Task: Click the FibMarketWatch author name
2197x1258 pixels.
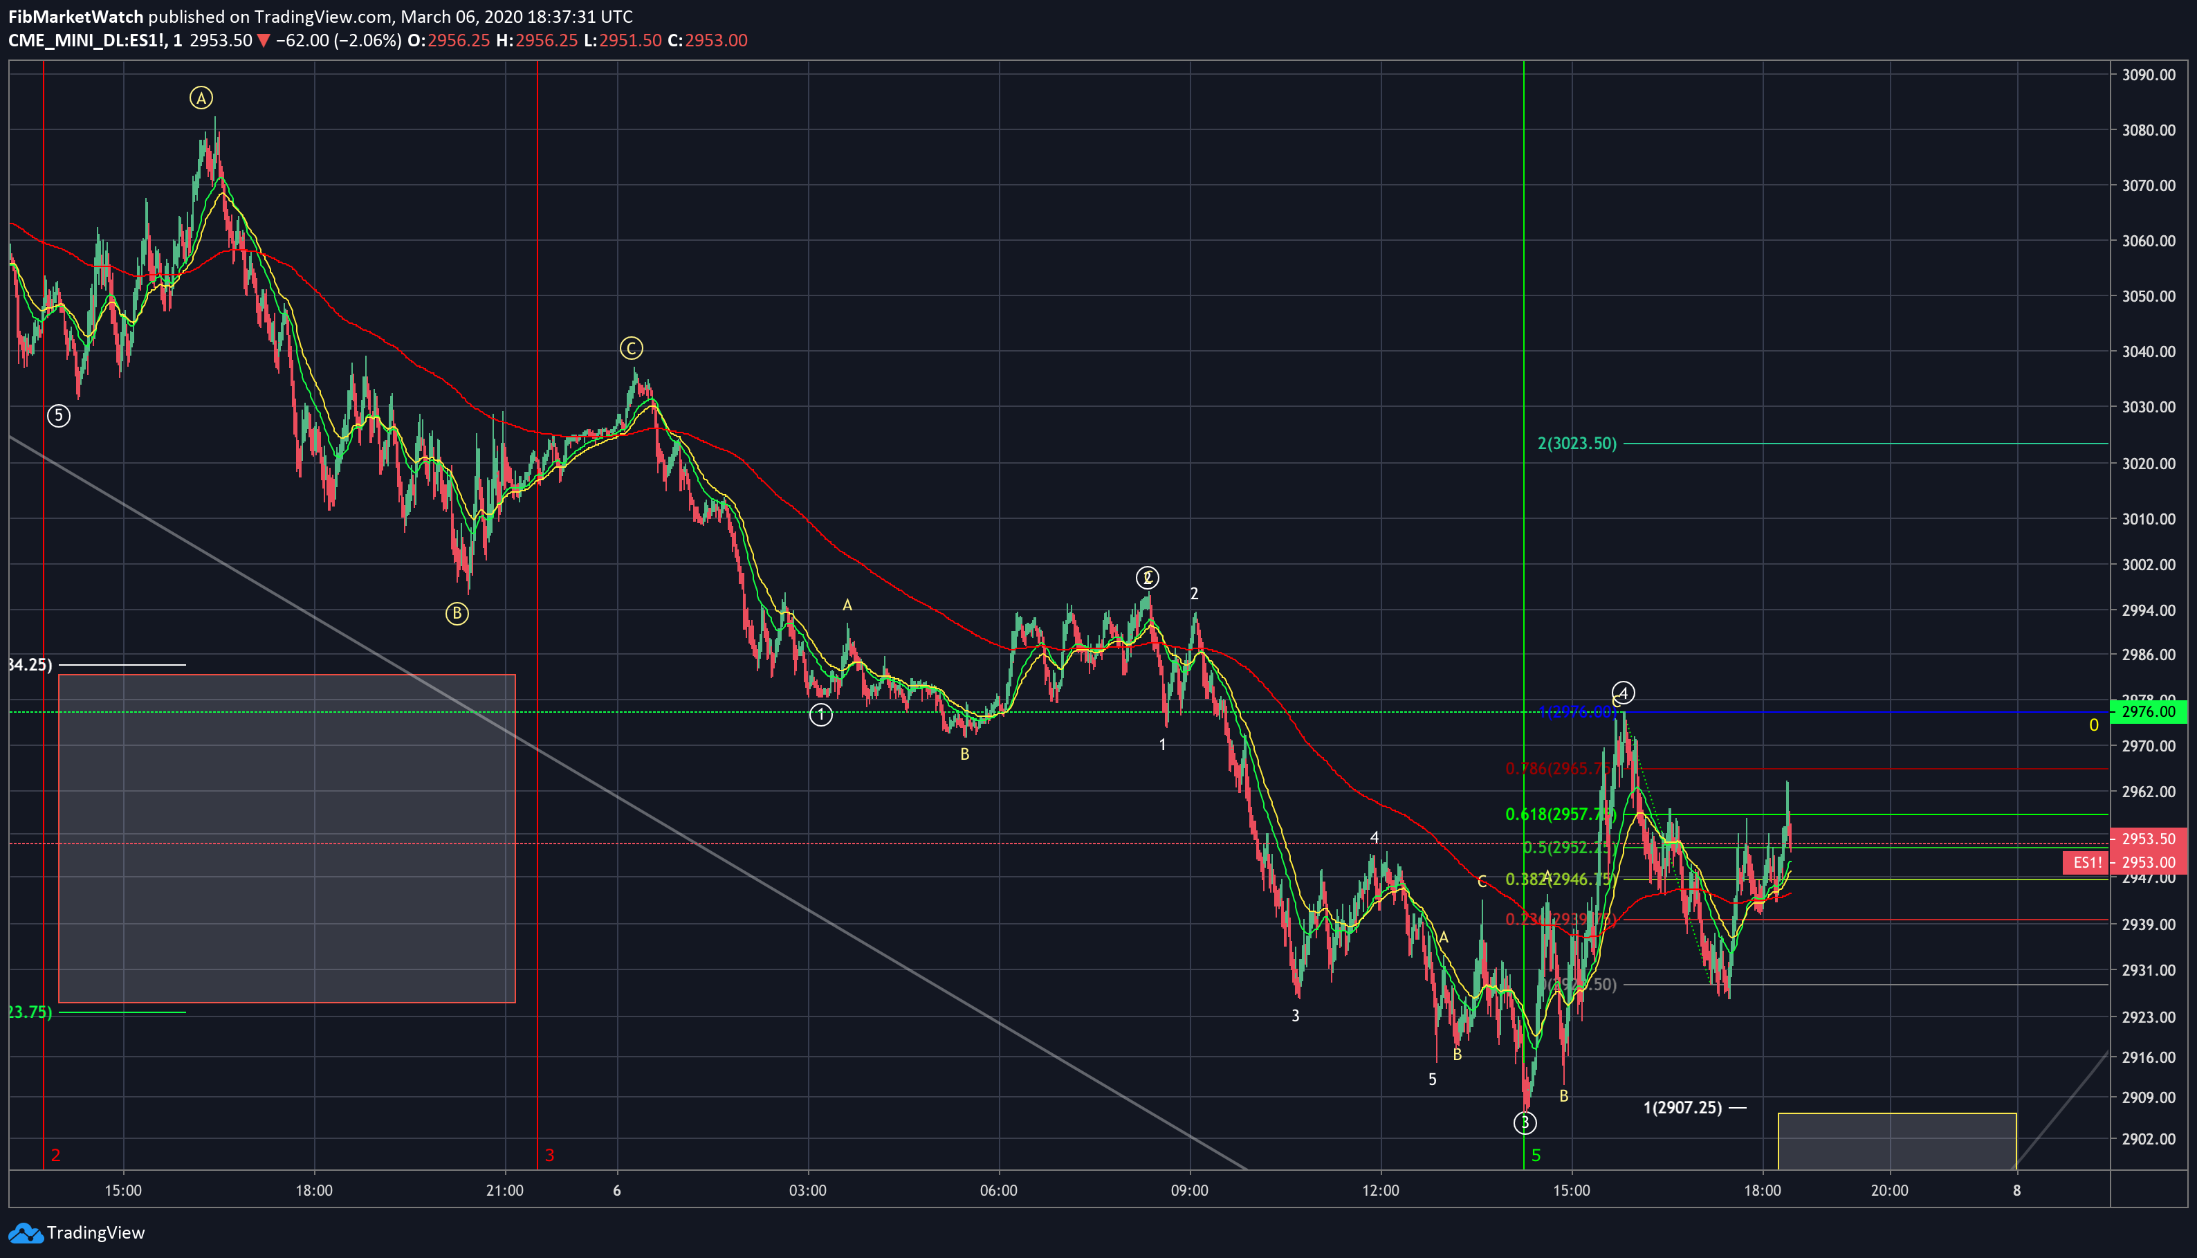Action: (x=76, y=17)
